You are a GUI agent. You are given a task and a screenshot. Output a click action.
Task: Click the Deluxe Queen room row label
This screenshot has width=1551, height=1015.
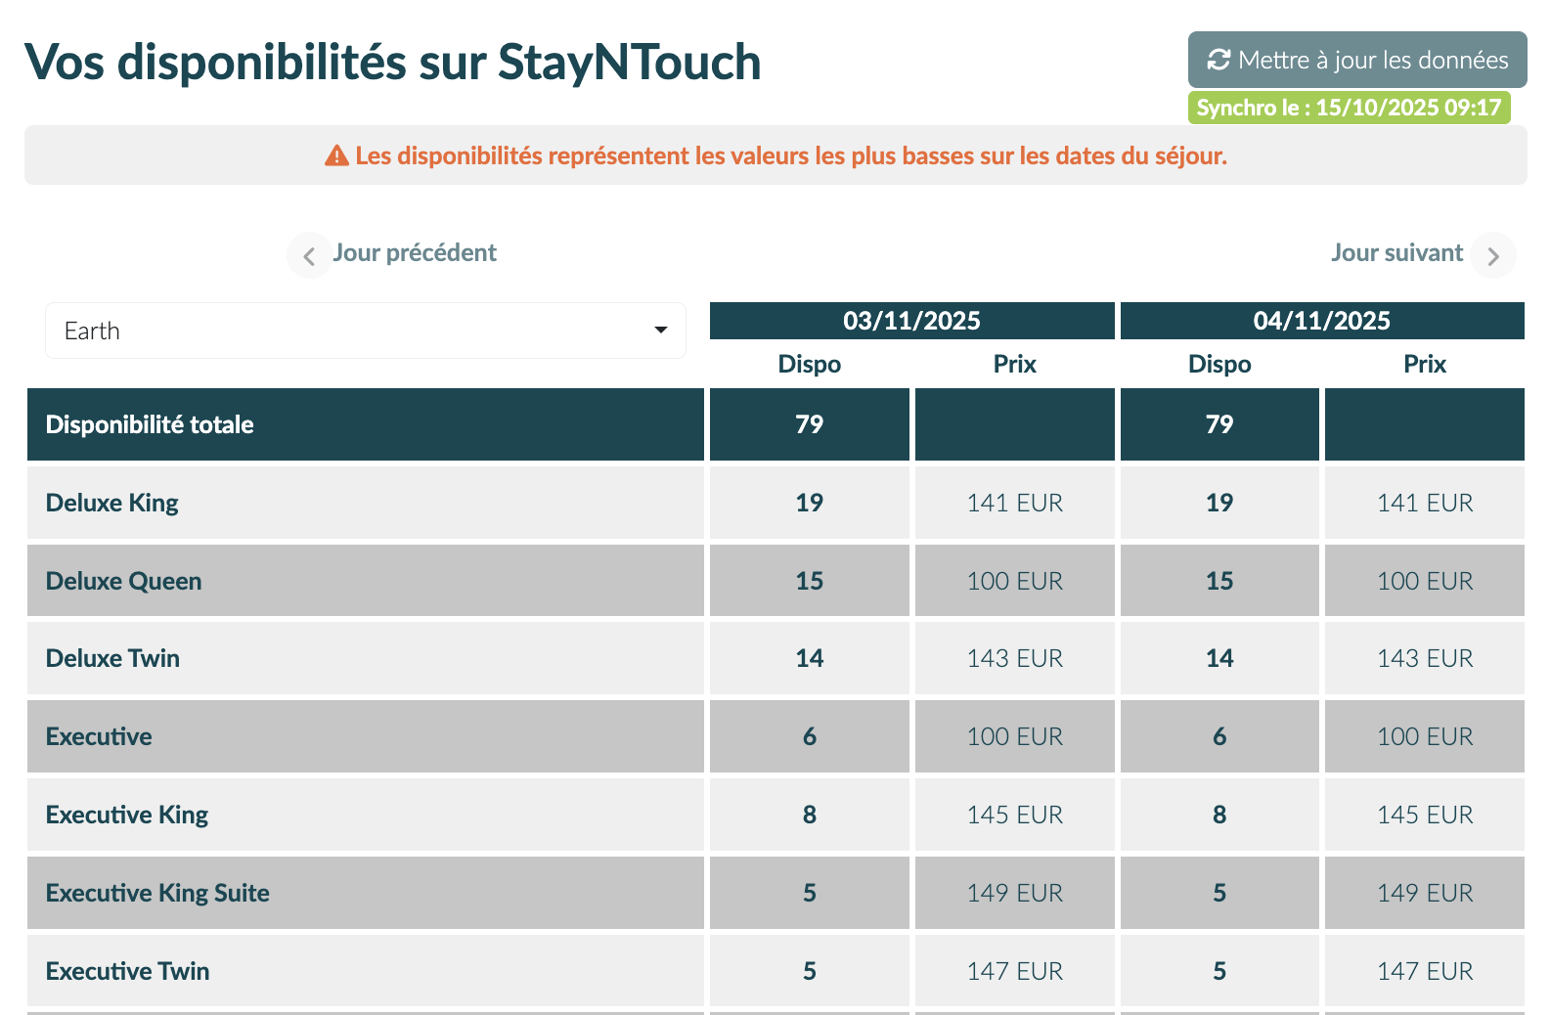point(124,581)
